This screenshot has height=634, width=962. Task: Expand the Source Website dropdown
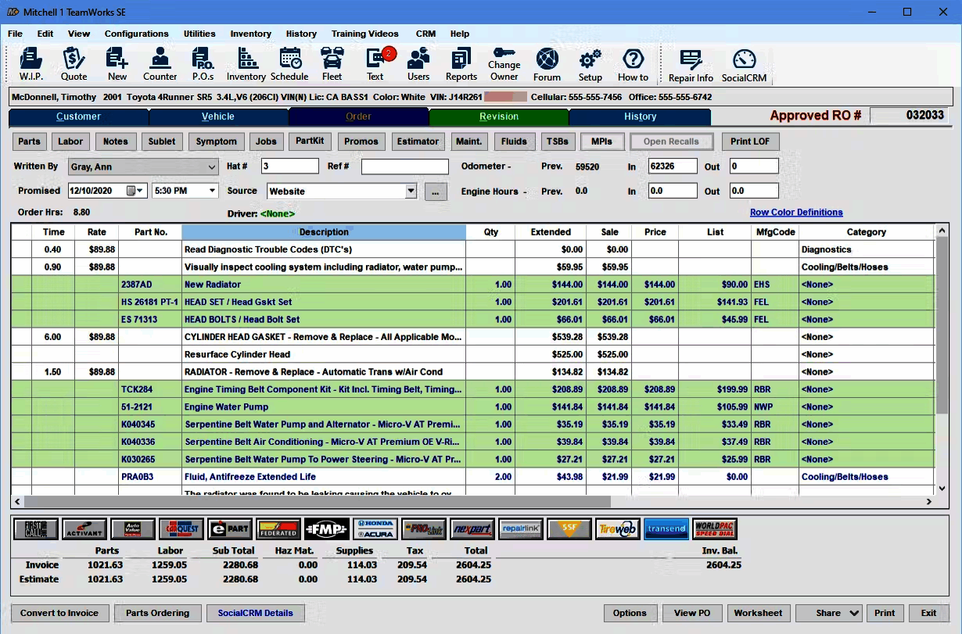tap(411, 191)
